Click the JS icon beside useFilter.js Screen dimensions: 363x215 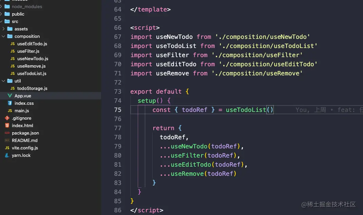(x=13, y=51)
